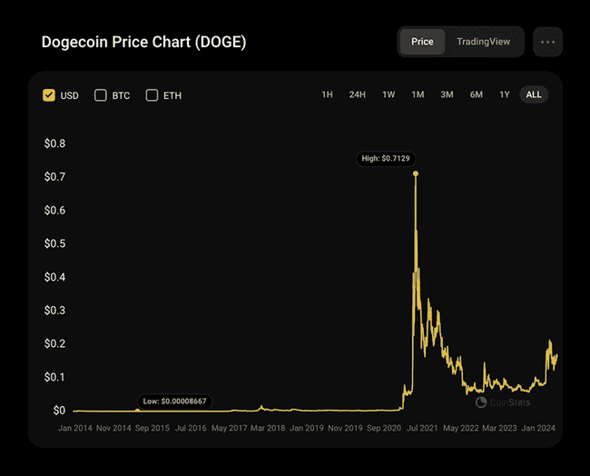Open the three-dot more options menu
This screenshot has width=590, height=476.
(547, 42)
